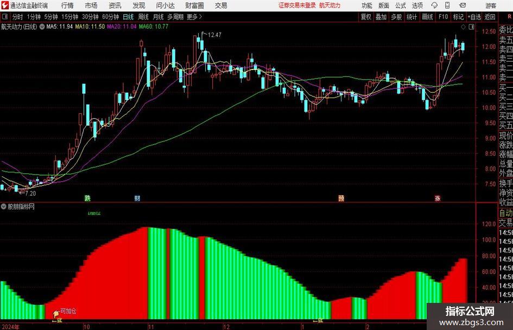
Task: Switch to 1分钟 period tab
Action: 34,17
